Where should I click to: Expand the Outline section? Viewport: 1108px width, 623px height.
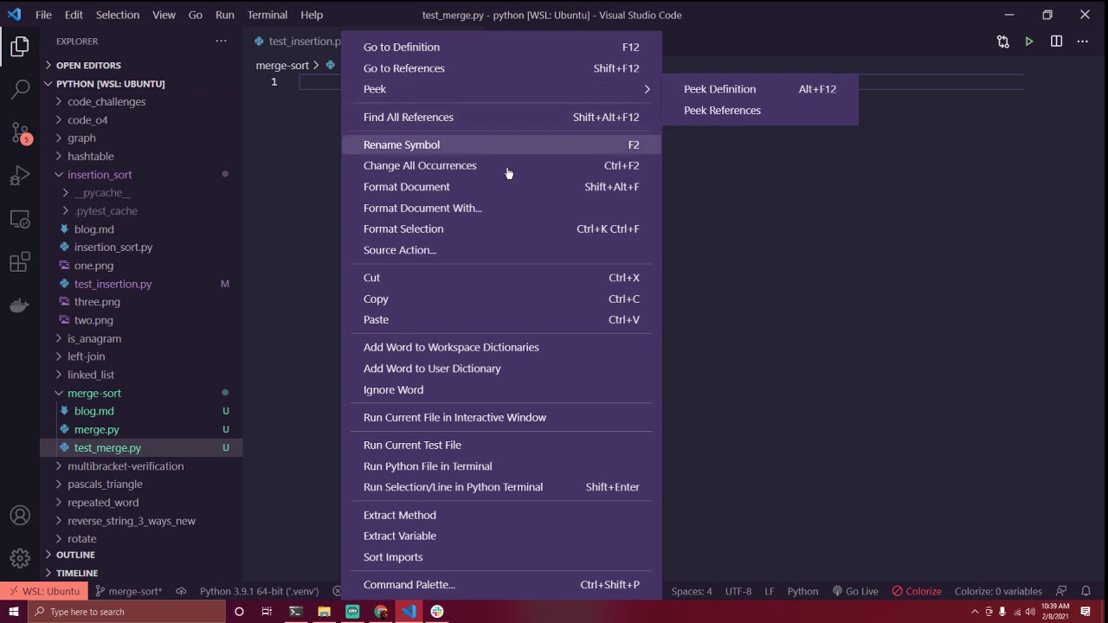[75, 555]
